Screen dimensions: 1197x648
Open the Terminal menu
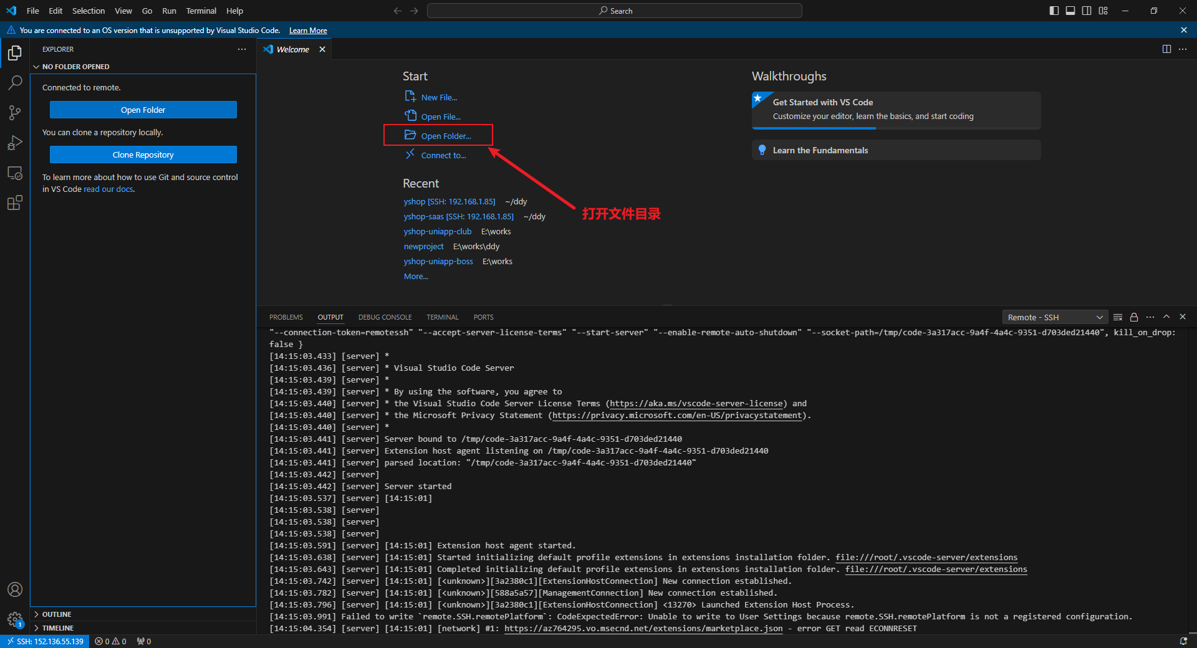click(x=201, y=11)
